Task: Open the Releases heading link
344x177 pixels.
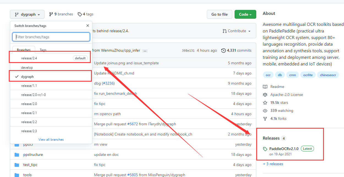Action: 271,138
